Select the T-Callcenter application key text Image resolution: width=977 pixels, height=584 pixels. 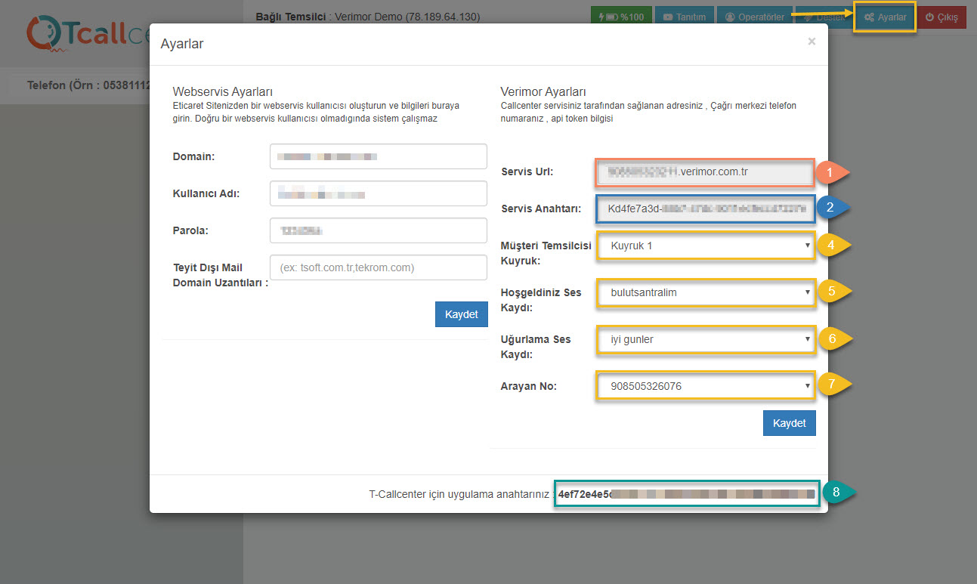click(686, 494)
